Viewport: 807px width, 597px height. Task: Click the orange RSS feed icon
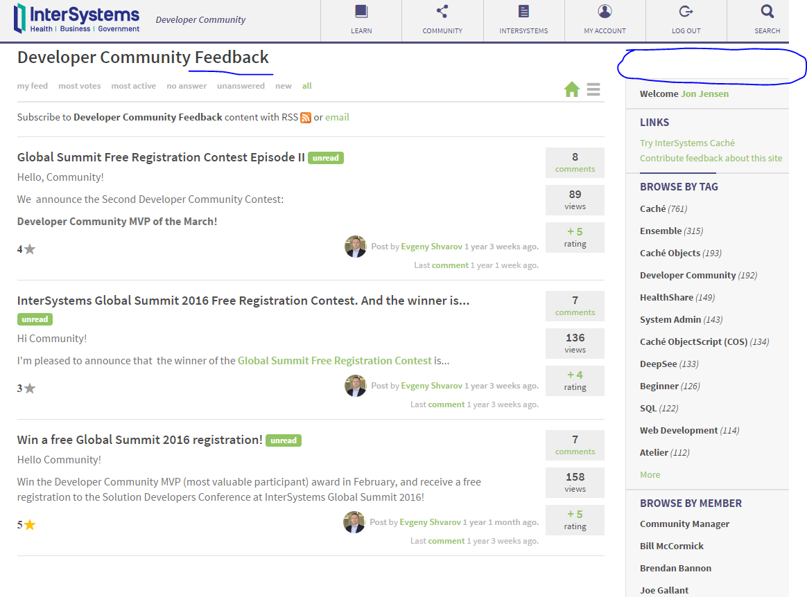click(306, 118)
